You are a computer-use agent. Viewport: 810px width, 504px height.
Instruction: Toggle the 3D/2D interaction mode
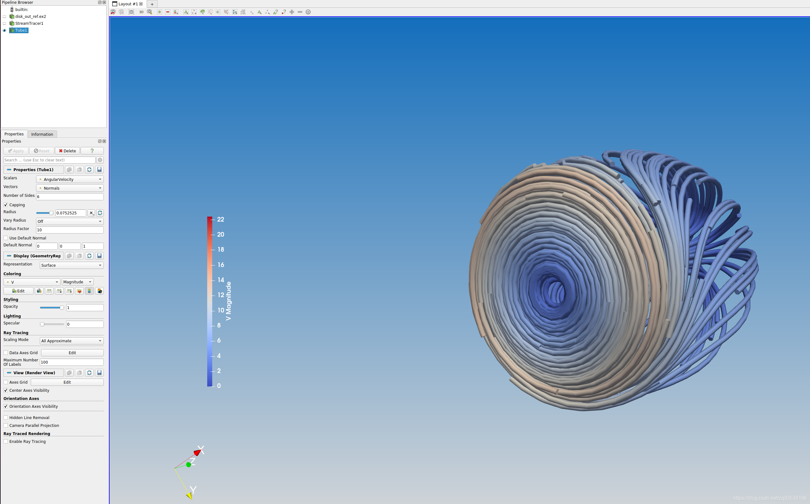[141, 12]
